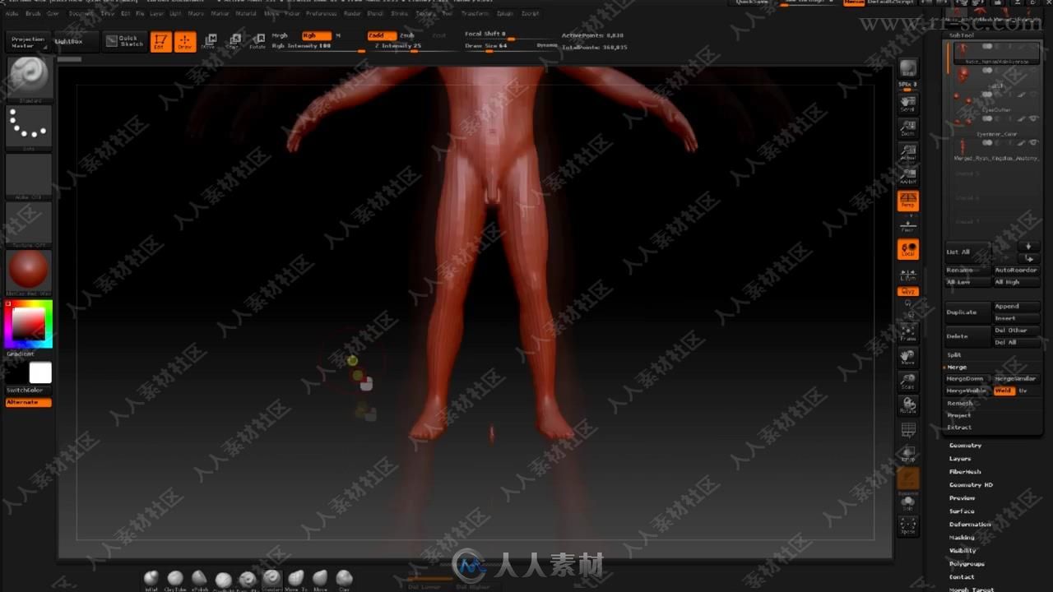1053x592 pixels.
Task: Open the Texture Off selector
Action: (29, 224)
